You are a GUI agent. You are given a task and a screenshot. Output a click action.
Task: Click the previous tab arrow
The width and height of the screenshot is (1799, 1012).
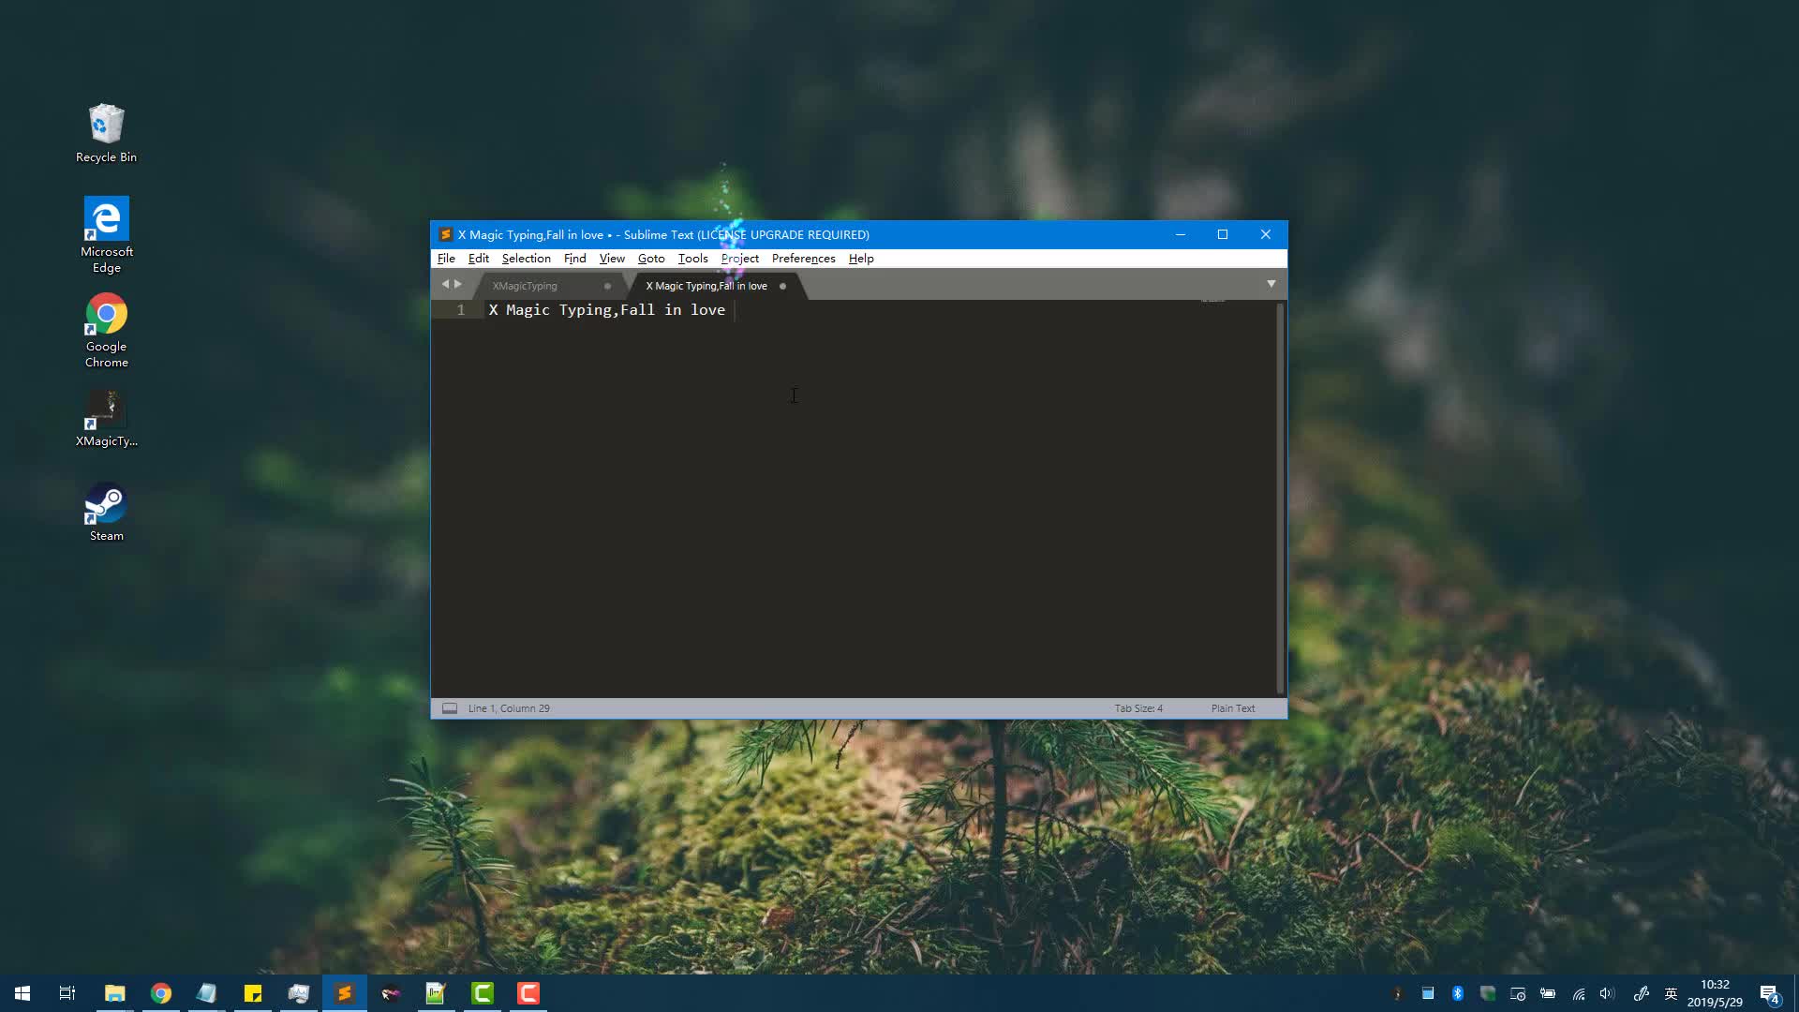point(445,284)
